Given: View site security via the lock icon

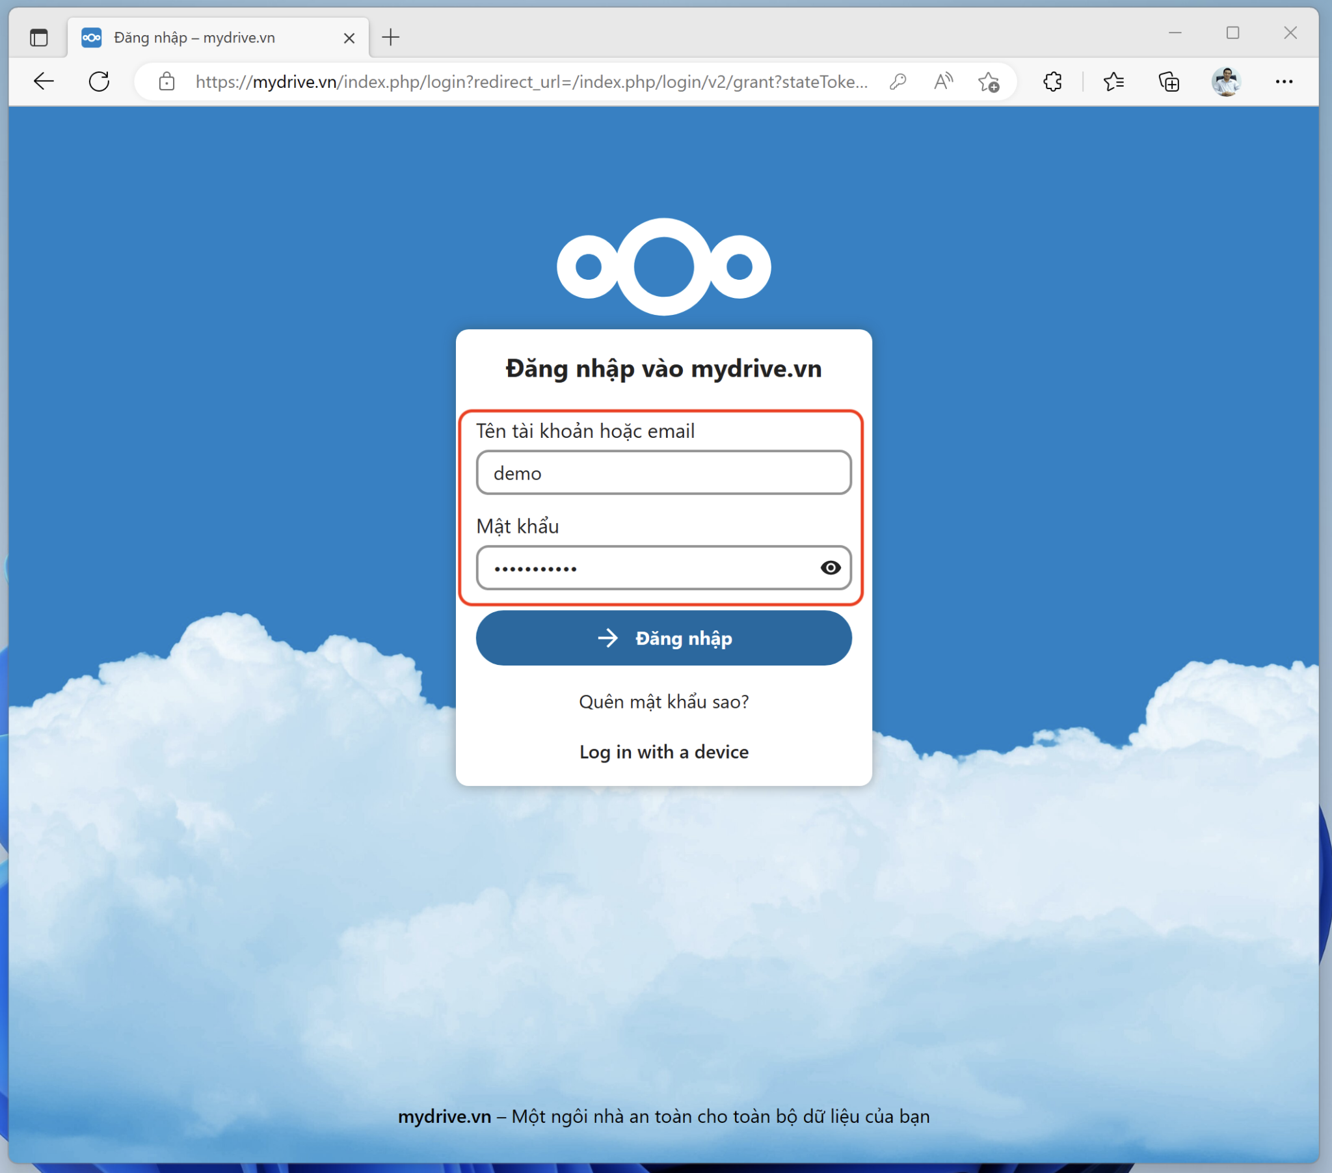Looking at the screenshot, I should [x=166, y=81].
